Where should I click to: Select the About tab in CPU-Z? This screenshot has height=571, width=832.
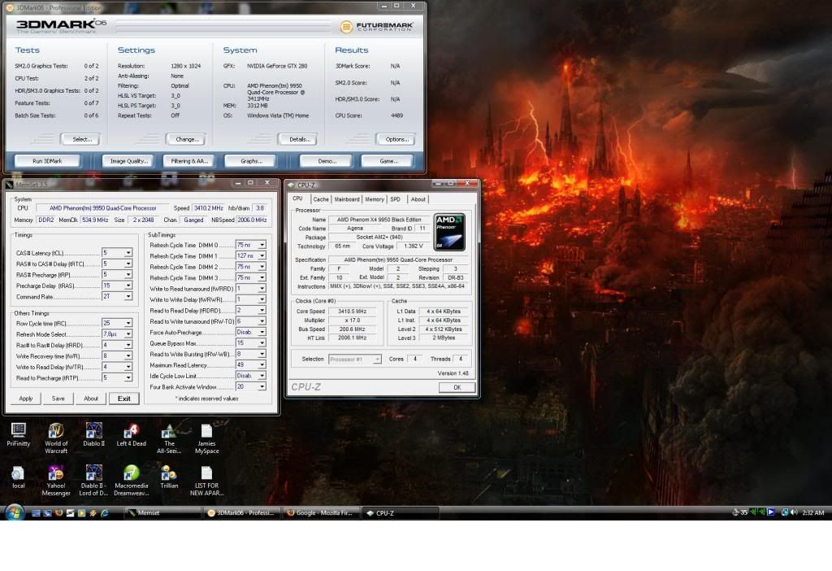418,199
